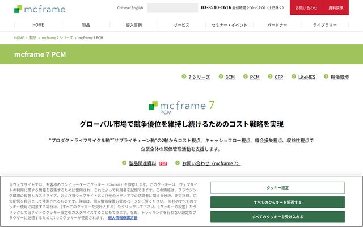The height and width of the screenshot is (227, 363).
Task: Click the red お問い合わせ button
Action: click(306, 7)
